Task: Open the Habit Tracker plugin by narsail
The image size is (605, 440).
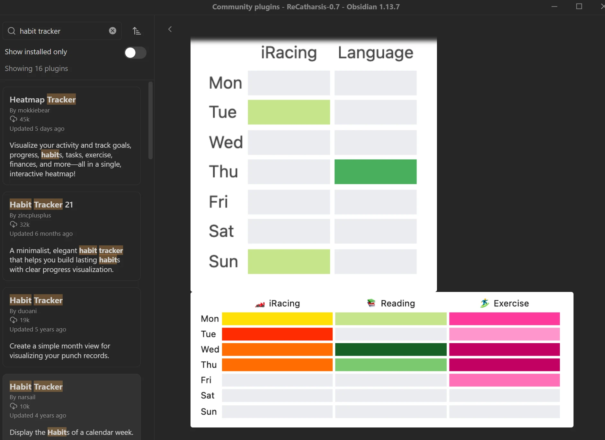Action: pyautogui.click(x=72, y=407)
